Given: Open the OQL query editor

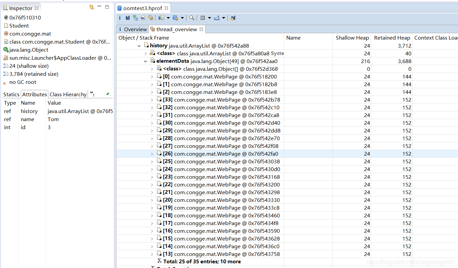Looking at the screenshot, I should (x=143, y=18).
